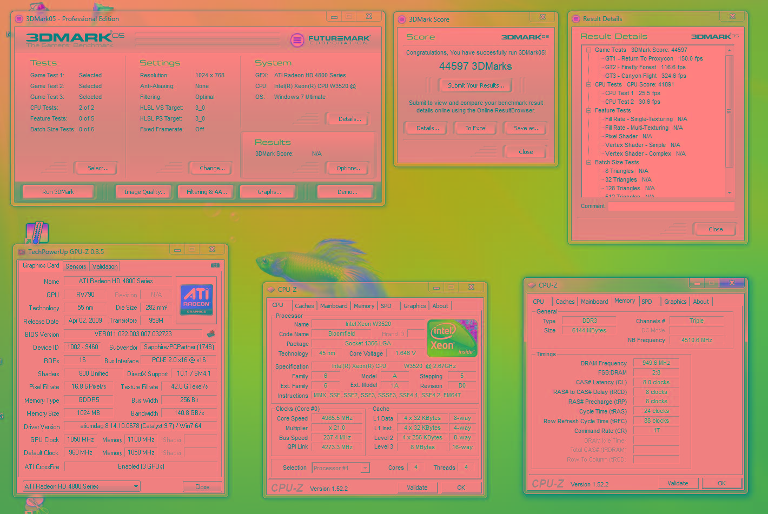The image size is (768, 514).
Task: Collapse the Game Tests tree node
Action: pyautogui.click(x=588, y=50)
